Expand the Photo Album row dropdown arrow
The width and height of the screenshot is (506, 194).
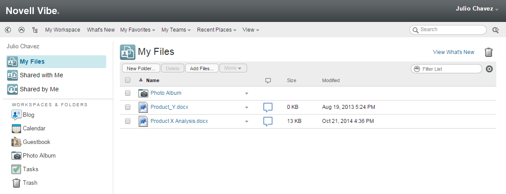pos(247,93)
